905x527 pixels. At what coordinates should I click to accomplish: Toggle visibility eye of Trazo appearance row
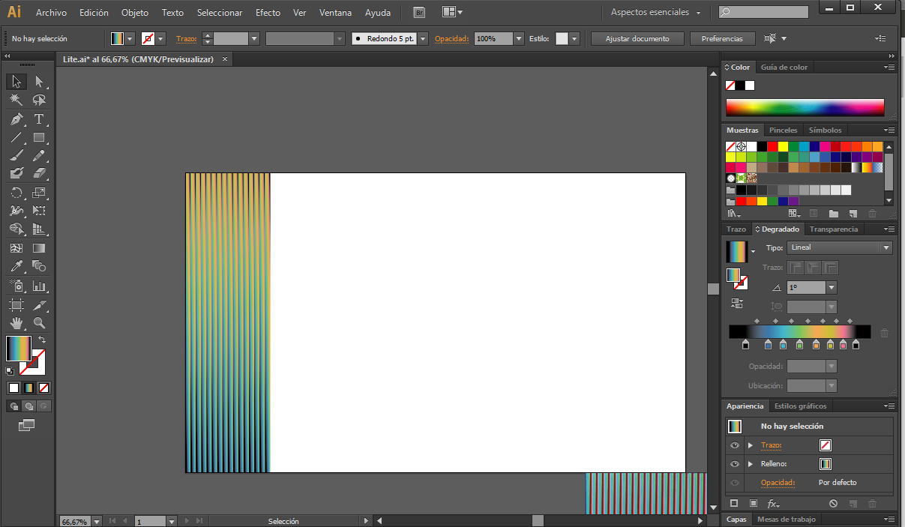(734, 445)
